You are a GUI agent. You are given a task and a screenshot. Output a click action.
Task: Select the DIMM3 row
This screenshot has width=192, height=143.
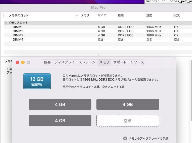98,35
